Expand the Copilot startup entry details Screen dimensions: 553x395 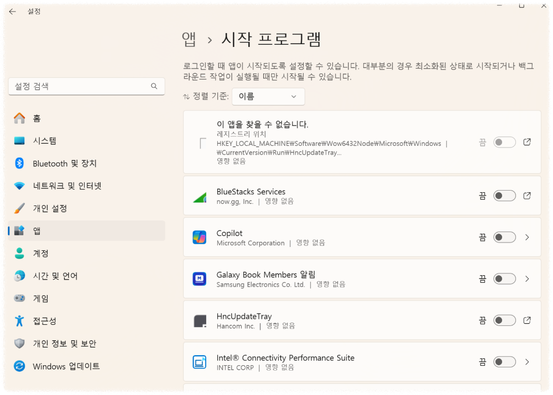point(526,237)
